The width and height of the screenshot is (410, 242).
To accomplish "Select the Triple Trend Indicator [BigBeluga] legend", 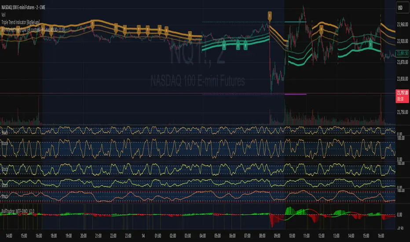I will click(20, 22).
